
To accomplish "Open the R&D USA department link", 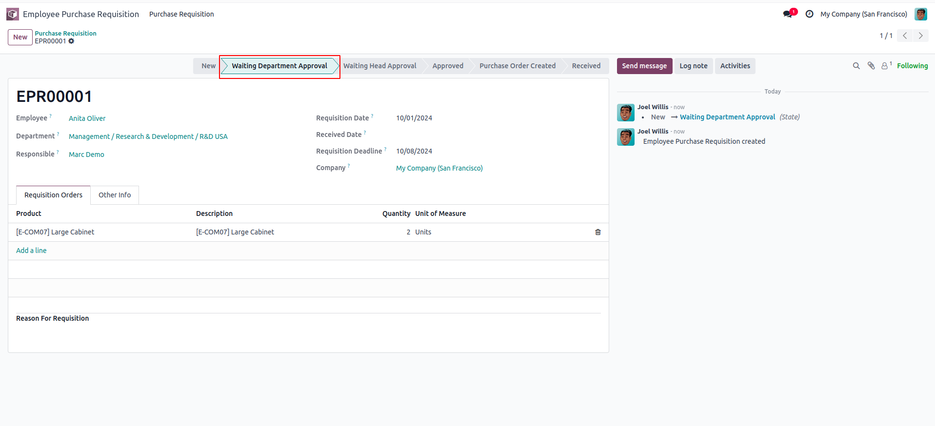I will click(148, 136).
